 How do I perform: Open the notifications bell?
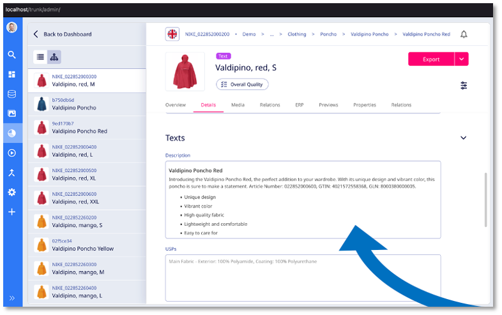pos(464,34)
